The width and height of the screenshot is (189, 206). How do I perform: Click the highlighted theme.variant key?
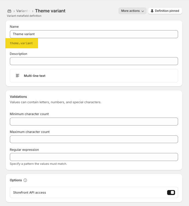pyautogui.click(x=21, y=43)
